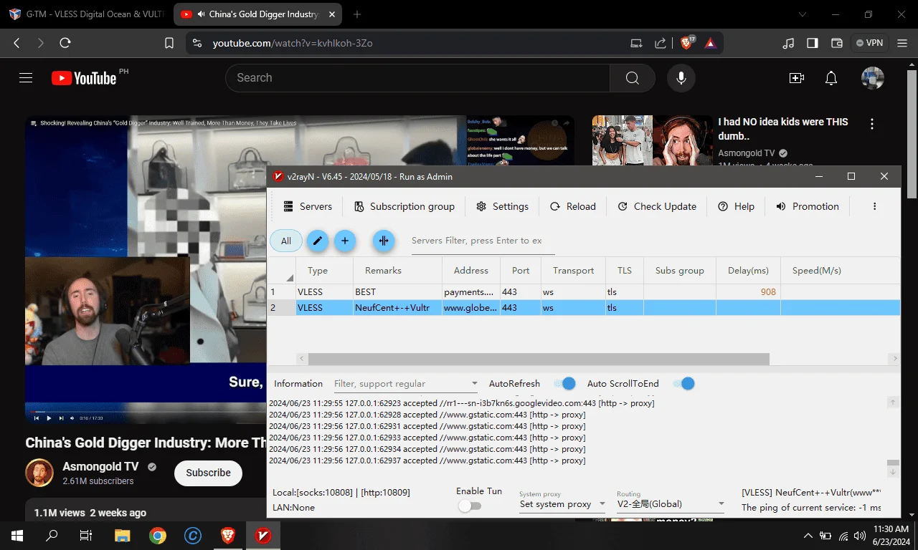The width and height of the screenshot is (918, 550).
Task: Open recommended video thumbnail by Asmongold TV
Action: [x=651, y=140]
